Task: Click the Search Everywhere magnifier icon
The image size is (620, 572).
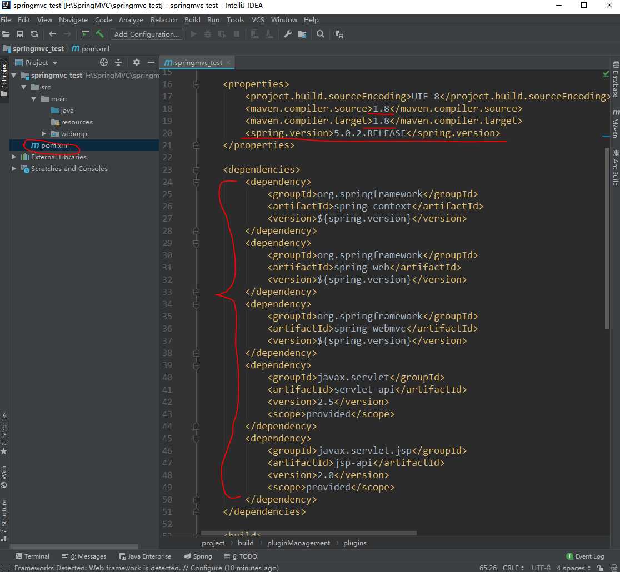Action: point(321,34)
